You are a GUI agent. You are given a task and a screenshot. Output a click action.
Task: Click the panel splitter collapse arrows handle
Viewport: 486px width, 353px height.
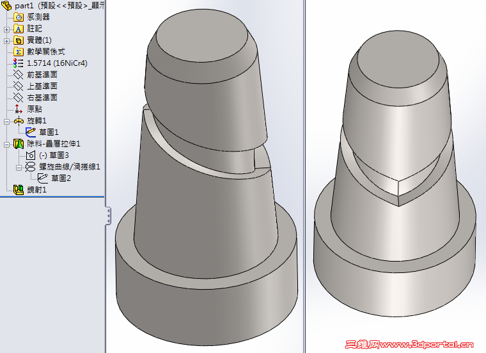click(108, 216)
